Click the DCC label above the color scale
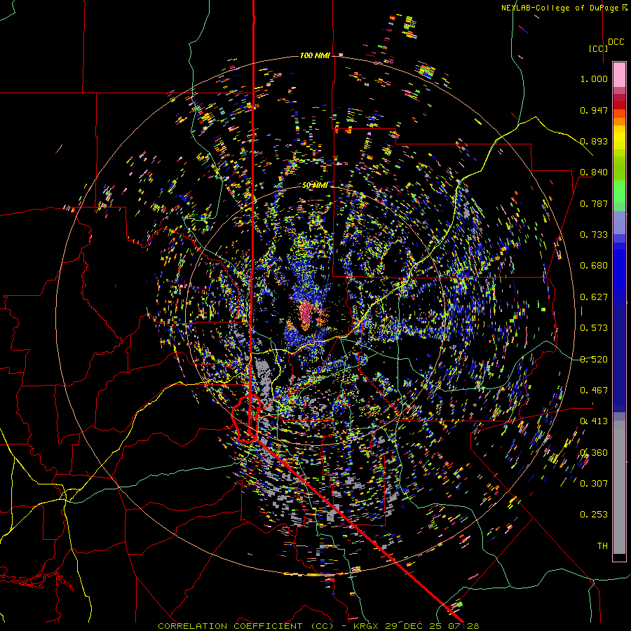Viewport: 631px width, 631px height. point(616,42)
